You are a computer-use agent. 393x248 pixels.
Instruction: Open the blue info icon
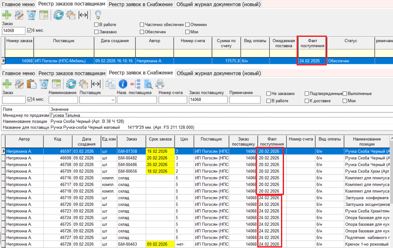pos(123,84)
